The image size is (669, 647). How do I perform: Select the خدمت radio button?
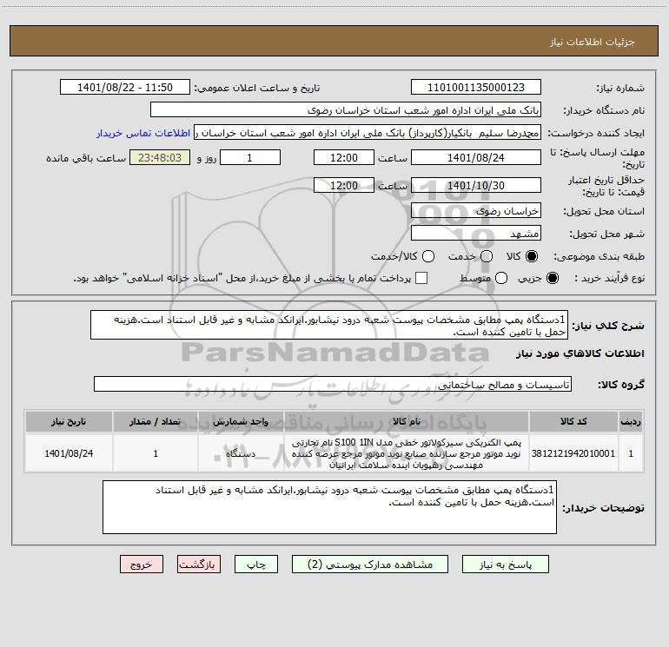click(487, 256)
